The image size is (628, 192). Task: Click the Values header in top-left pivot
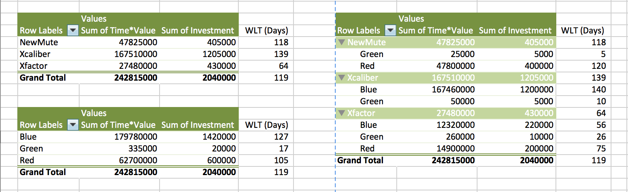tap(94, 18)
